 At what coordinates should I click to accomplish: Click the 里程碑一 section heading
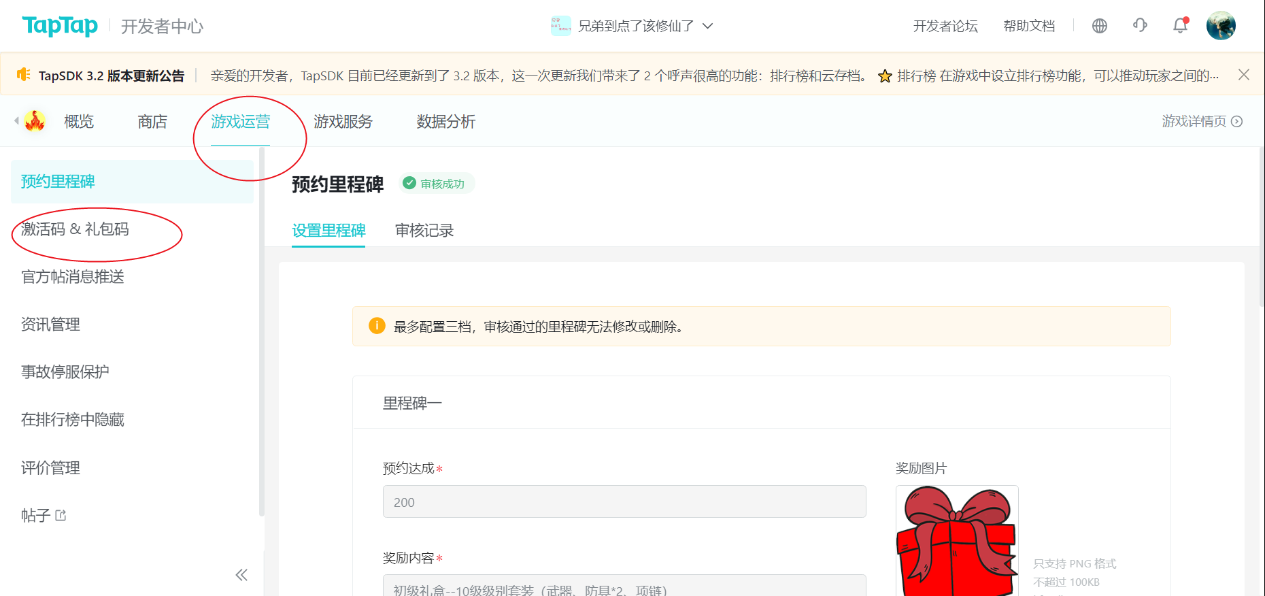[412, 403]
